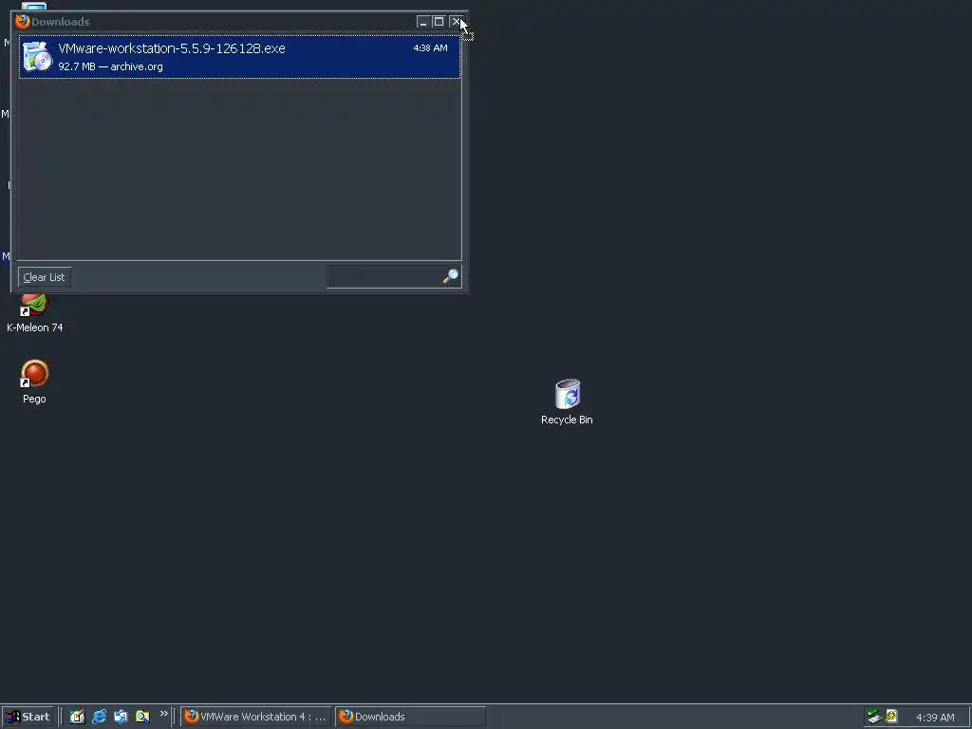Click the 4:38 AM download timestamp
The image size is (972, 729).
tap(430, 47)
